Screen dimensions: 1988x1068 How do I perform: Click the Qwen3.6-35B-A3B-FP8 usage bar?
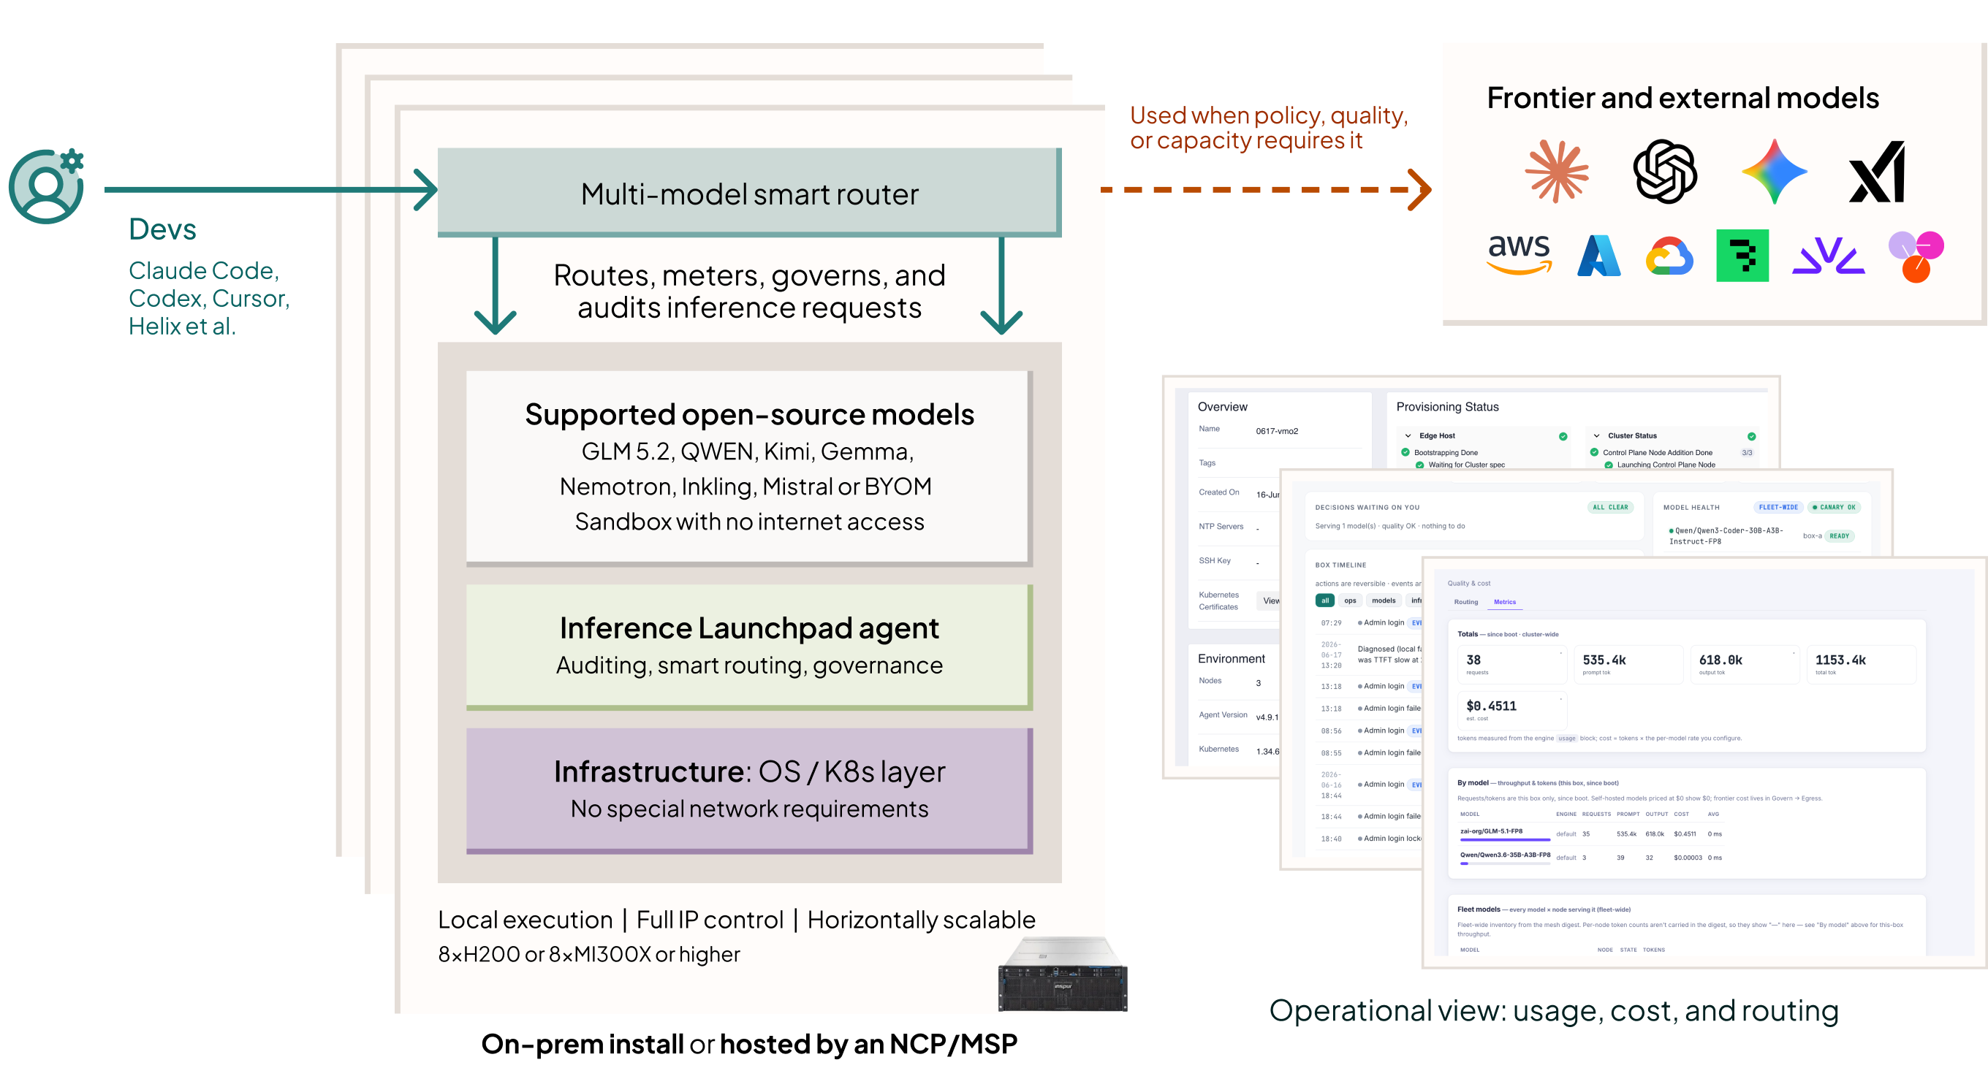coord(1504,863)
